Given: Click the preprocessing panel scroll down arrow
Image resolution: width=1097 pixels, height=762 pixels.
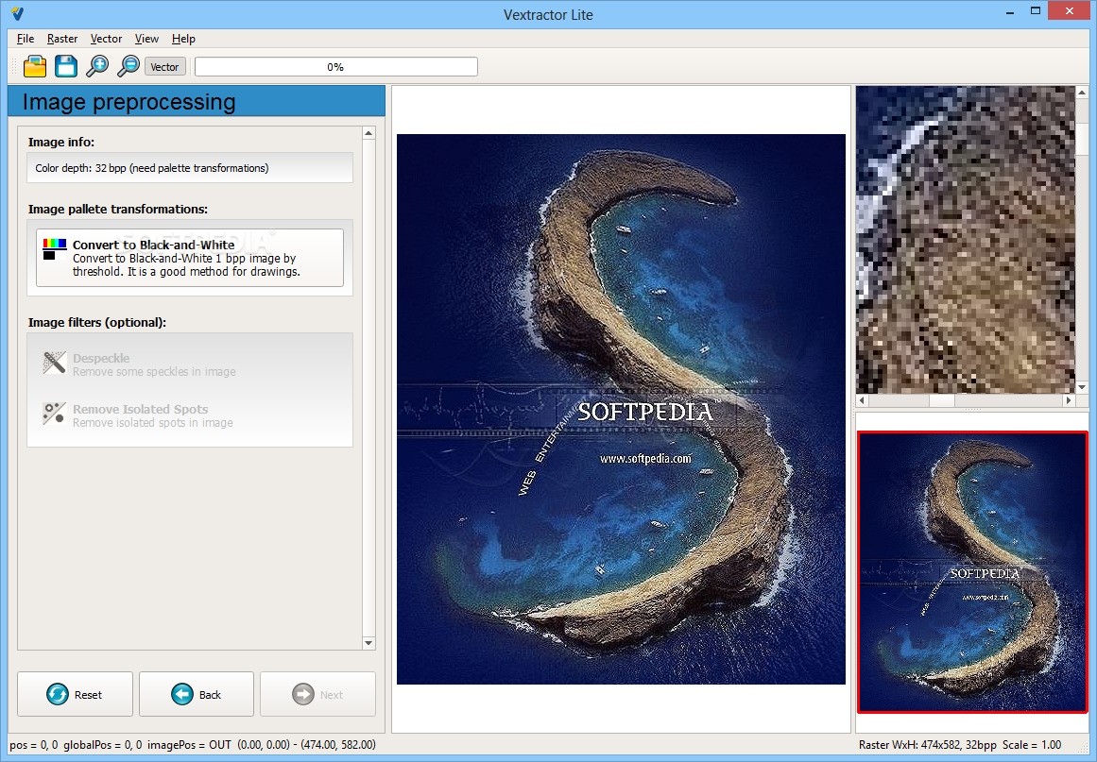Looking at the screenshot, I should pos(369,642).
